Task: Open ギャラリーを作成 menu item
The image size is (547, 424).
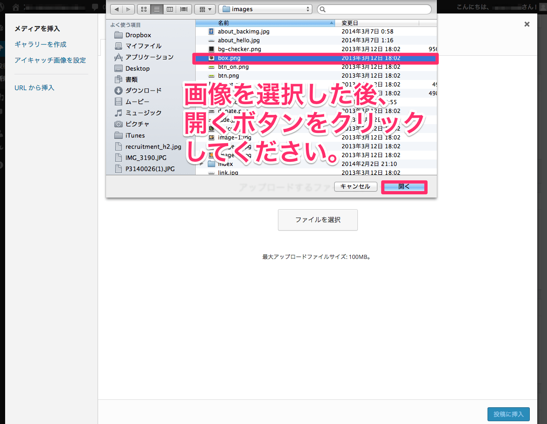Action: (40, 44)
